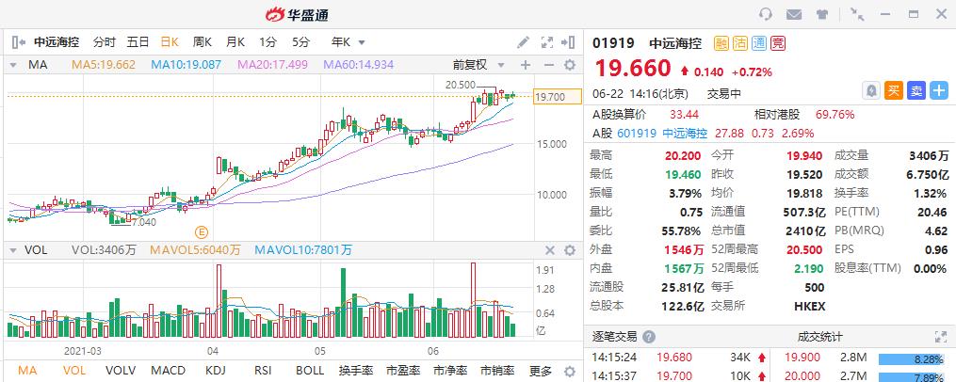Select the pencil drawing tool
The width and height of the screenshot is (956, 382).
point(523,42)
